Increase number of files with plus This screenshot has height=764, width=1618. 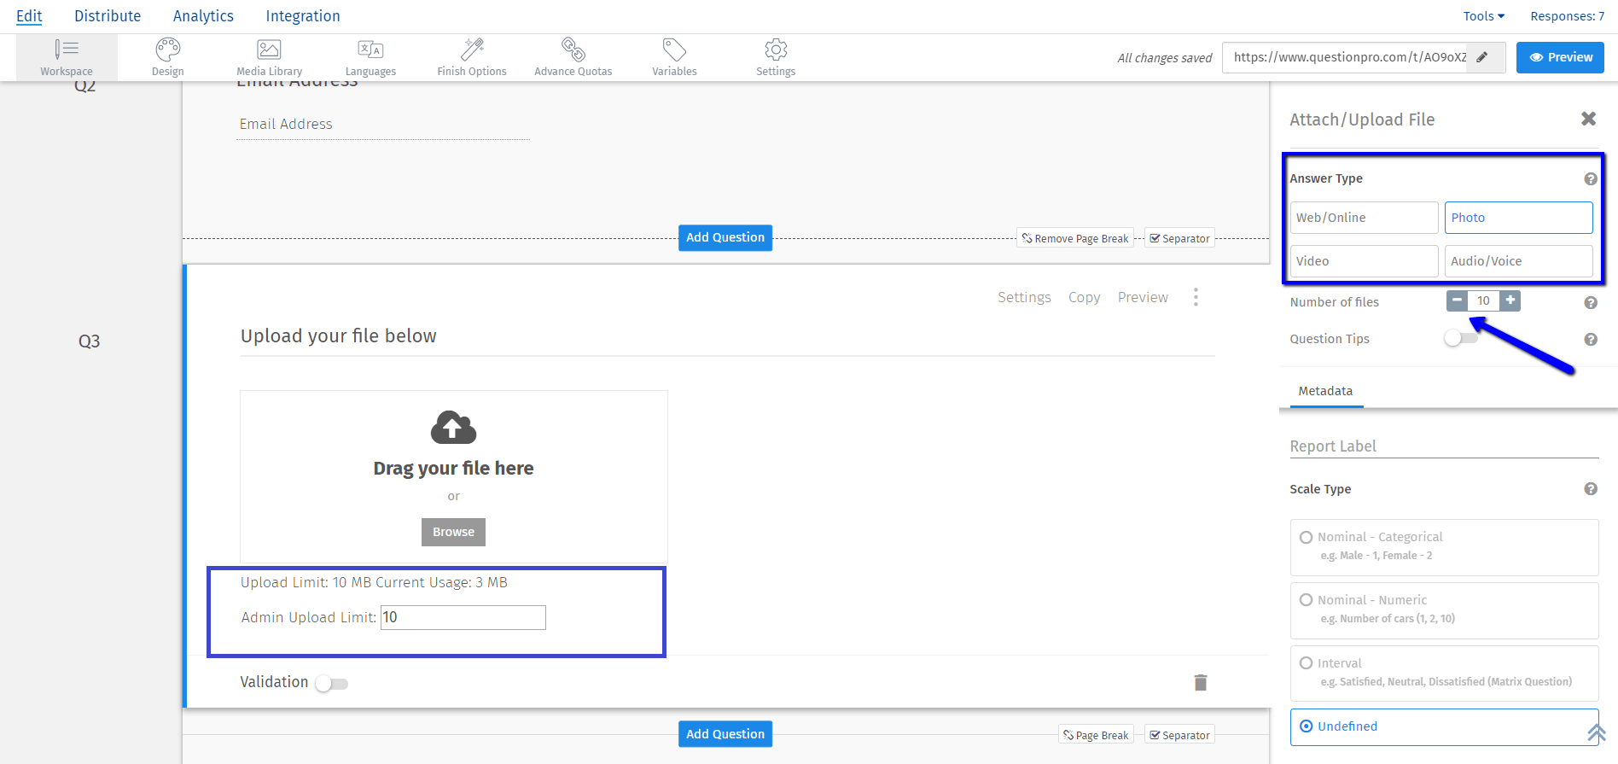pos(1510,300)
